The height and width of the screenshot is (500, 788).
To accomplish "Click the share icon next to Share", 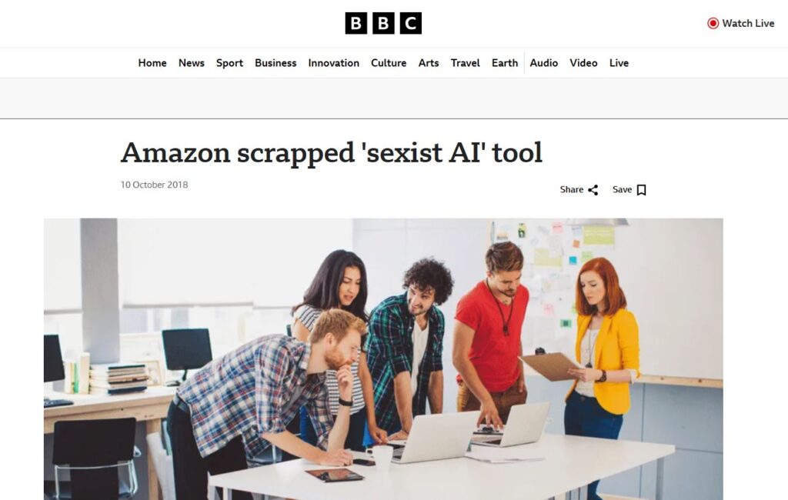I will 593,190.
